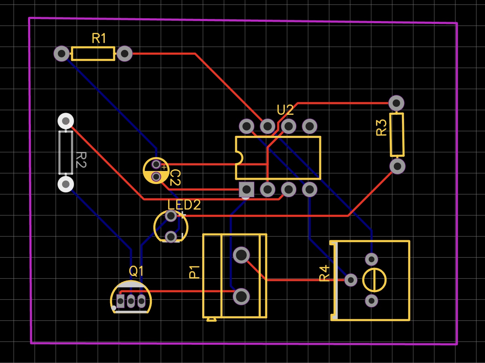The image size is (485, 363).
Task: Select the lower pad of LED2
Action: point(171,237)
